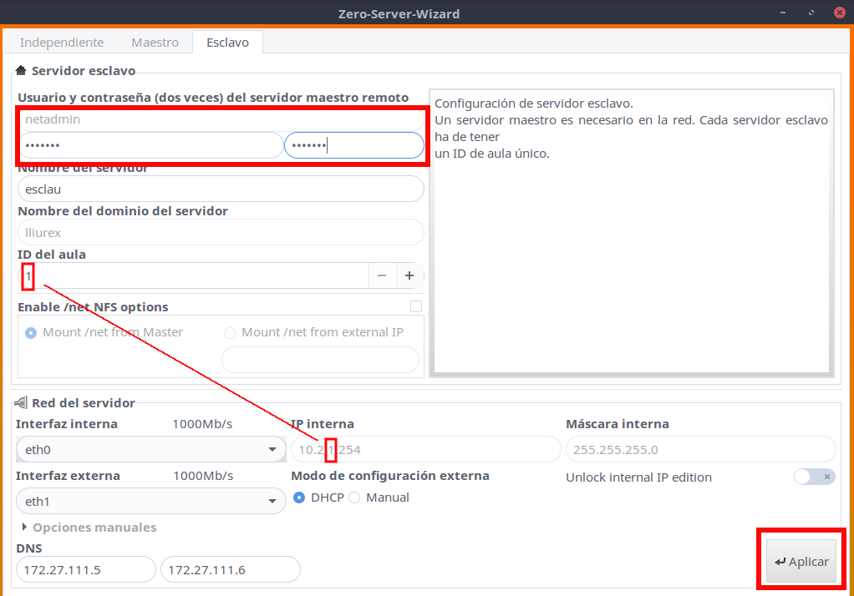Click the first password field

point(150,145)
